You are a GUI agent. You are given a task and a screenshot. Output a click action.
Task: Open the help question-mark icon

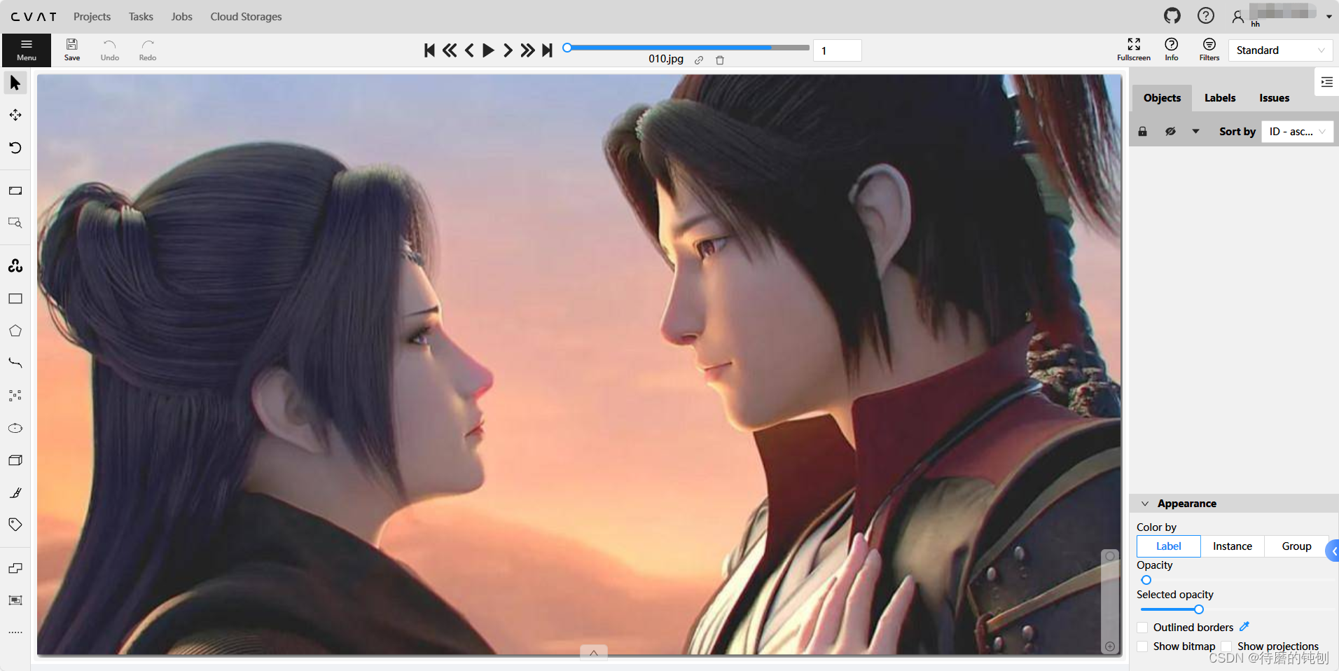(x=1205, y=15)
